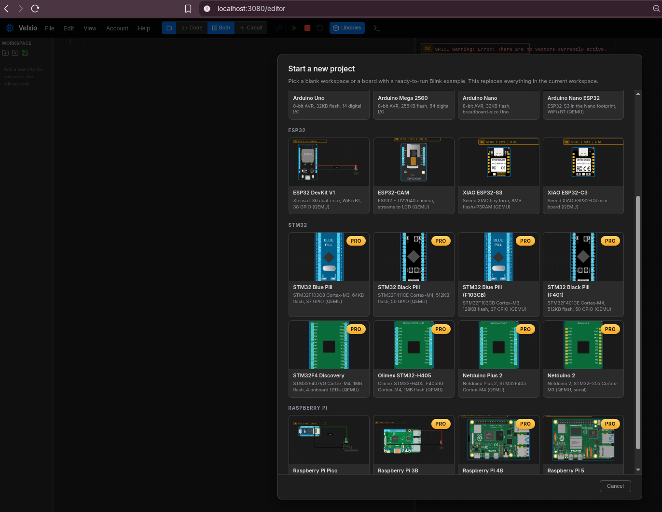Select the Raspberry Pi Pico thumbnail

point(329,440)
